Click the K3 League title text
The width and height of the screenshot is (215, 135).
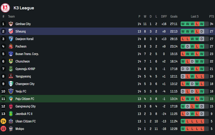[x=24, y=8]
